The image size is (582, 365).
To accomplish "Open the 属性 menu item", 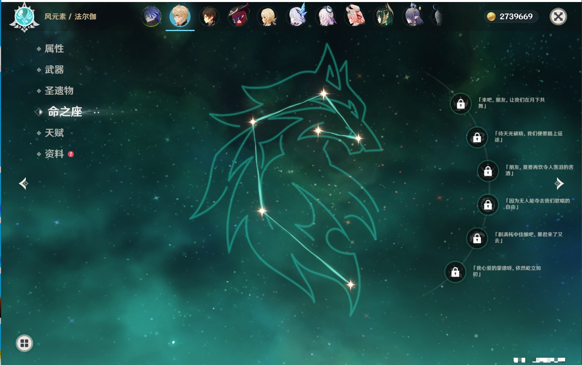I will [54, 49].
